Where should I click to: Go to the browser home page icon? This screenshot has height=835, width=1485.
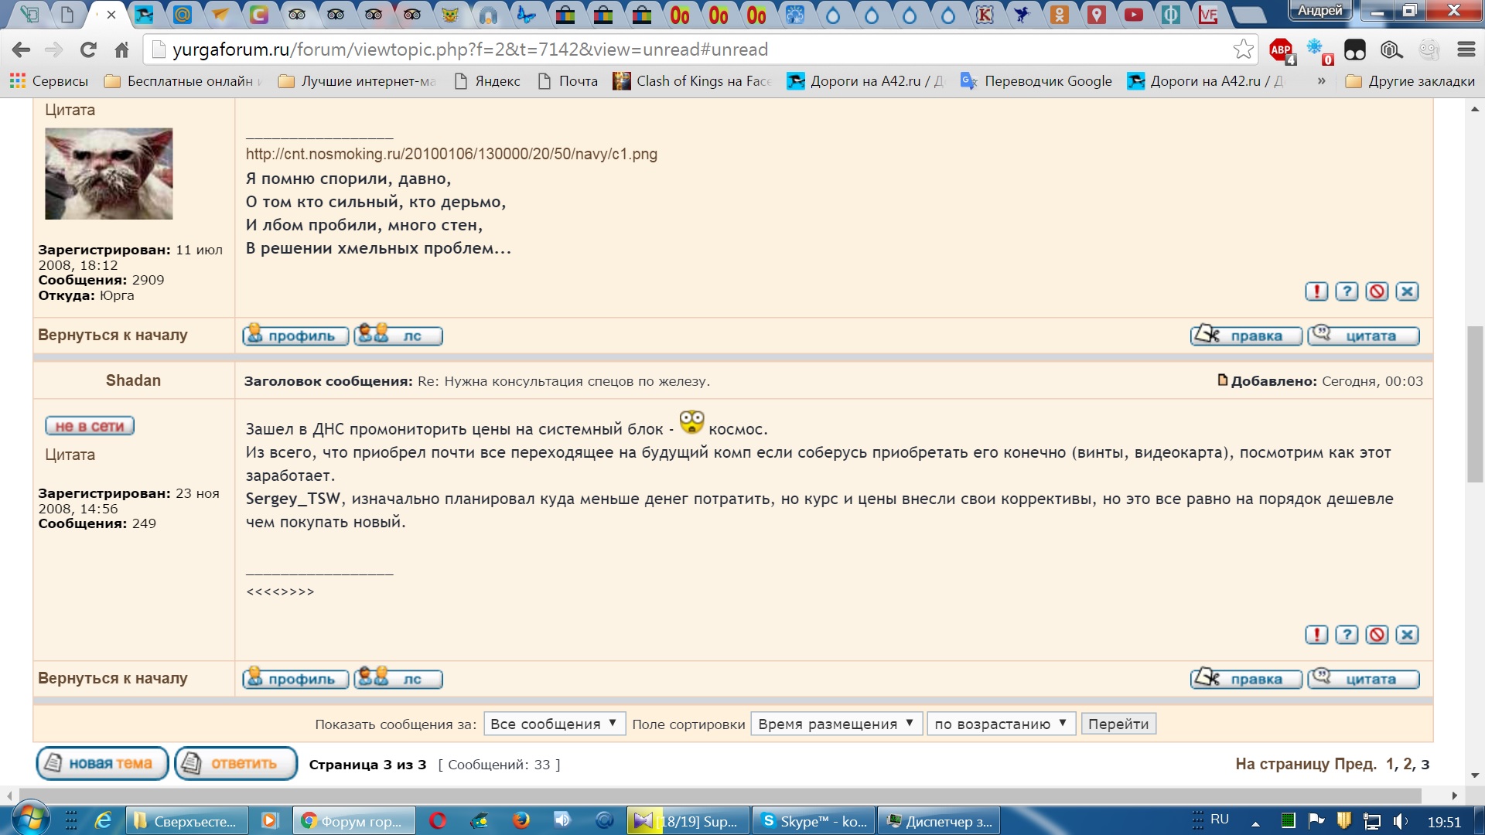121,49
